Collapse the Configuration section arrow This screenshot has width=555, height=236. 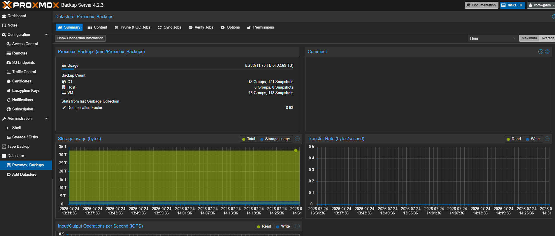pos(46,35)
